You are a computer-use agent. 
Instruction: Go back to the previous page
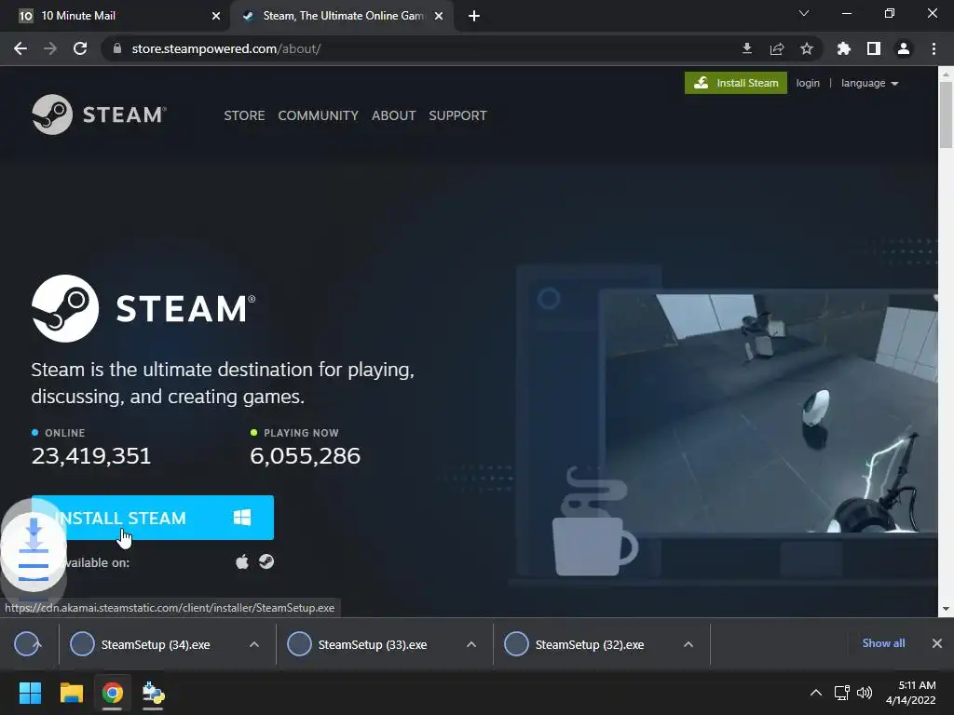point(20,48)
